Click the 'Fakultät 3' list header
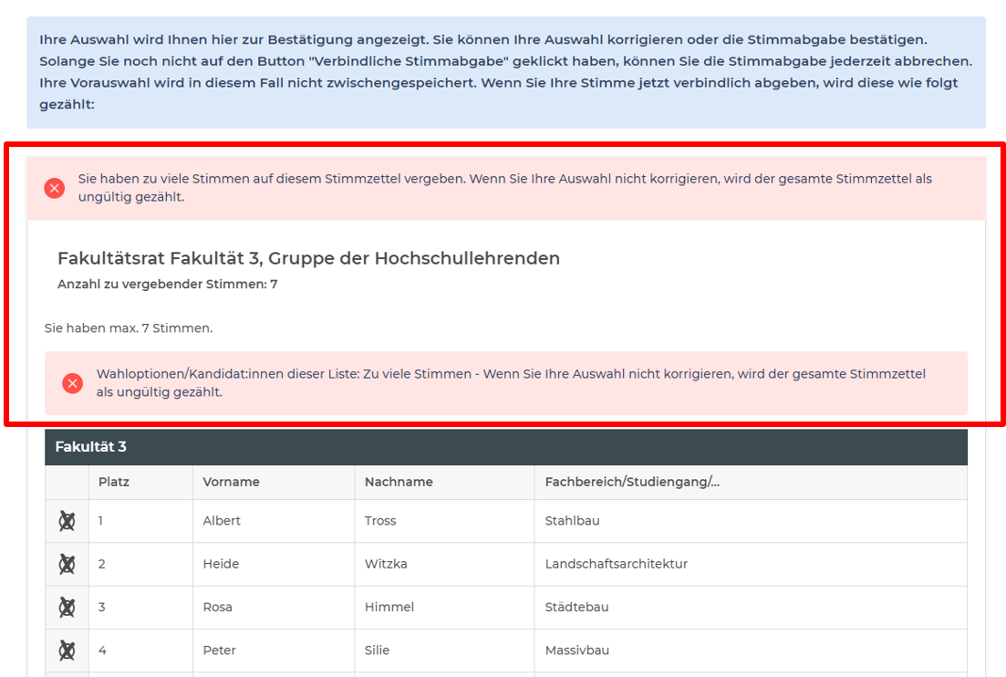This screenshot has width=1006, height=677. [x=506, y=447]
